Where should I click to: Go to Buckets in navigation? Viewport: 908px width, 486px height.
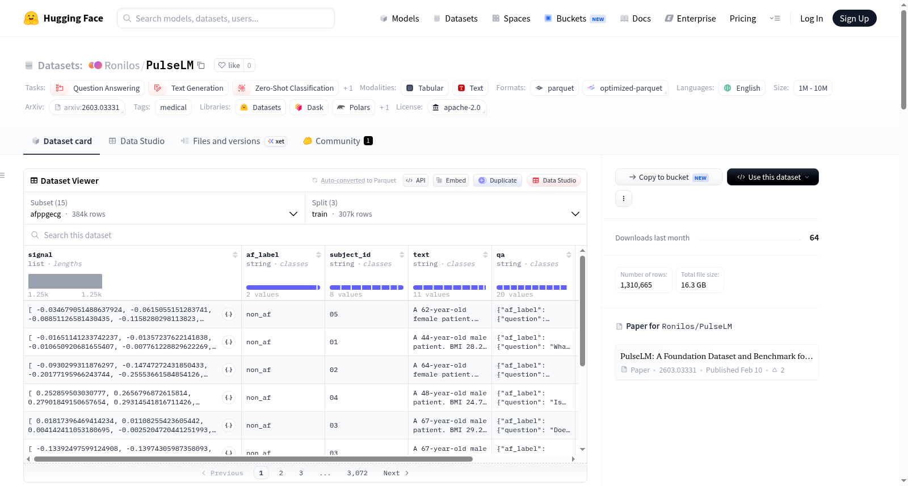pyautogui.click(x=575, y=18)
